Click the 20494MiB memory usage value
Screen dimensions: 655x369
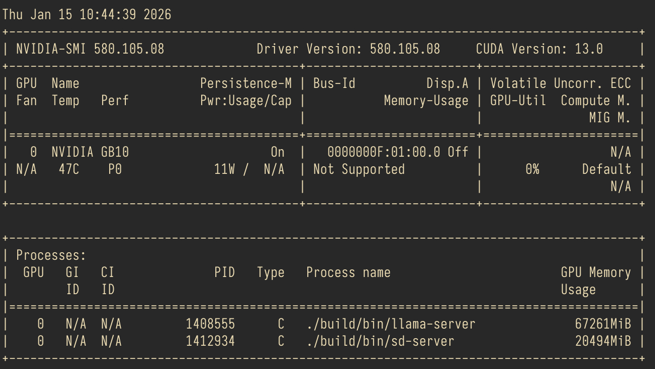(x=603, y=341)
